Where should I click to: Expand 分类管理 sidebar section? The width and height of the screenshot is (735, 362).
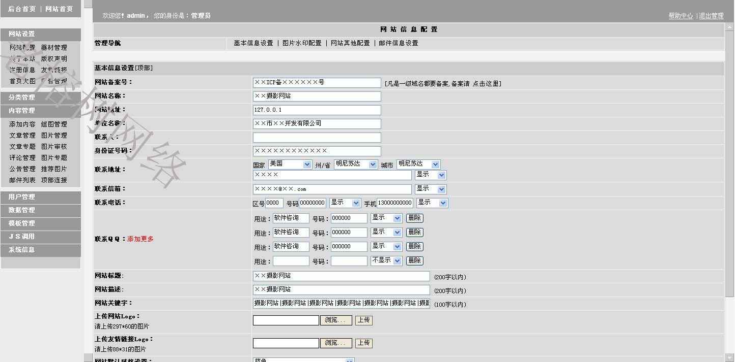tap(41, 97)
